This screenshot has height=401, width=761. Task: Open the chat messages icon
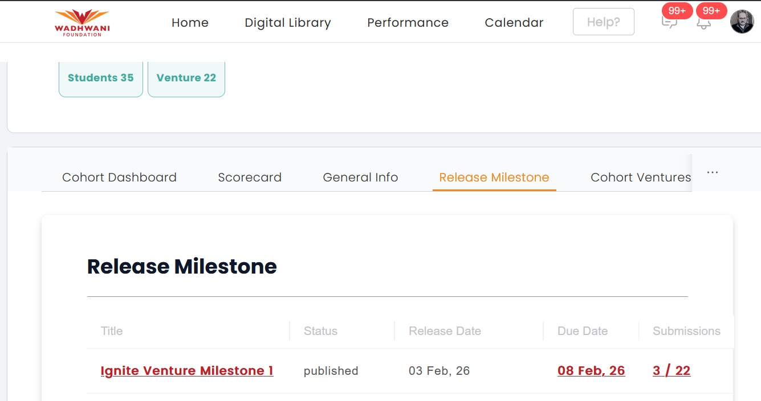click(x=669, y=23)
